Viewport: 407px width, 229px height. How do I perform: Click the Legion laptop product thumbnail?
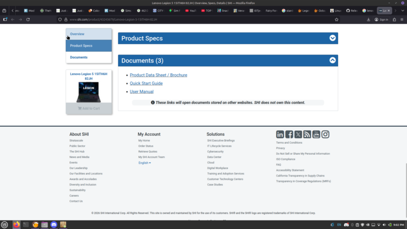[x=89, y=92]
